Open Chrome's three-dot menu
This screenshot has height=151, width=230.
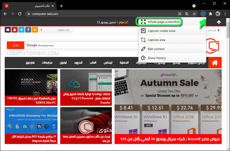pyautogui.click(x=225, y=14)
